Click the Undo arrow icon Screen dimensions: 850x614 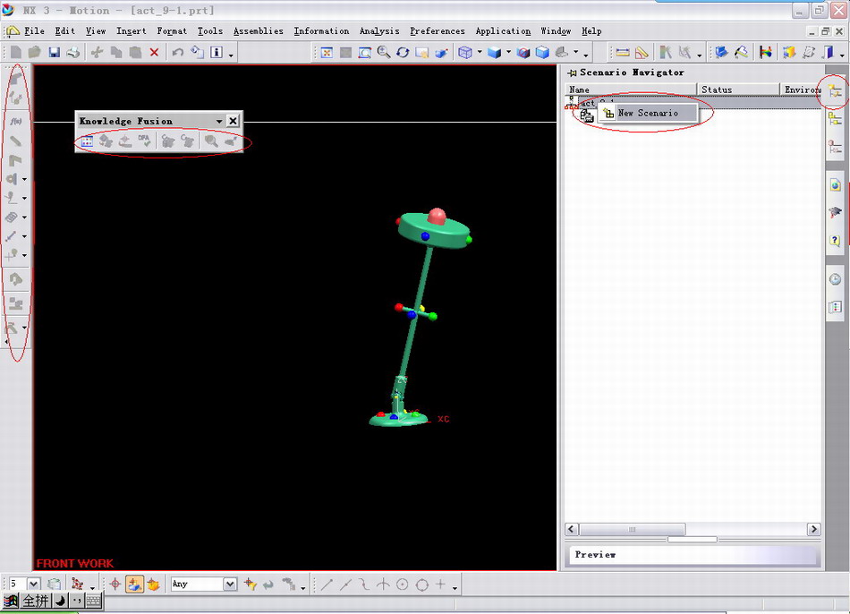point(177,52)
